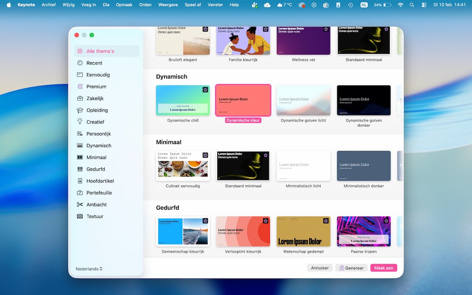Screen dimensions: 472x295
Task: Click the briefcase icon for Zakelijk
Action: tap(80, 98)
